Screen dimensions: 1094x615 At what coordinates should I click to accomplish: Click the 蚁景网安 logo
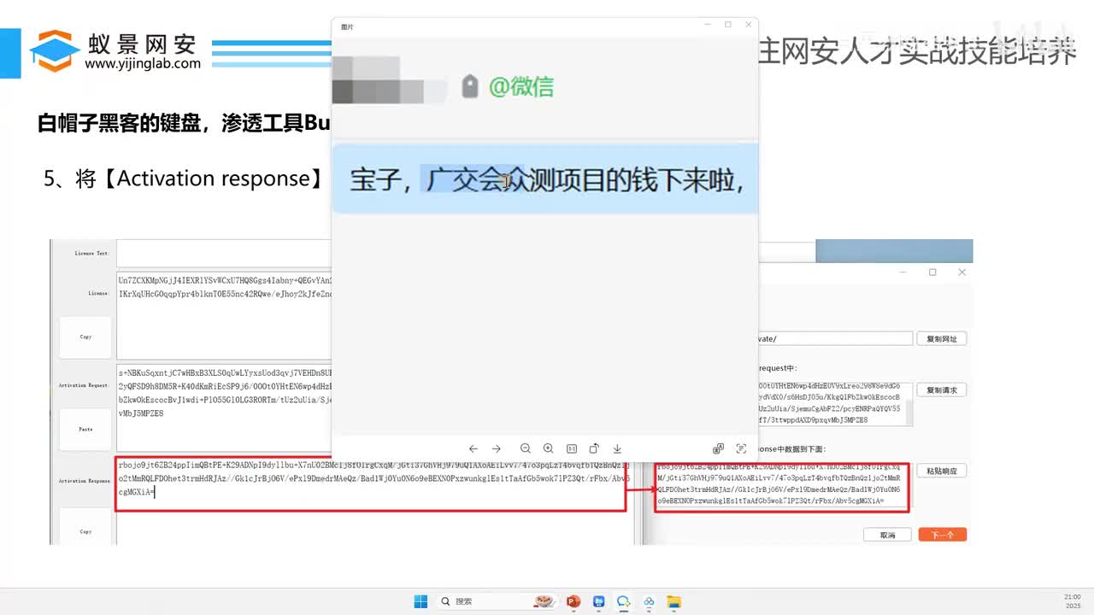click(114, 51)
